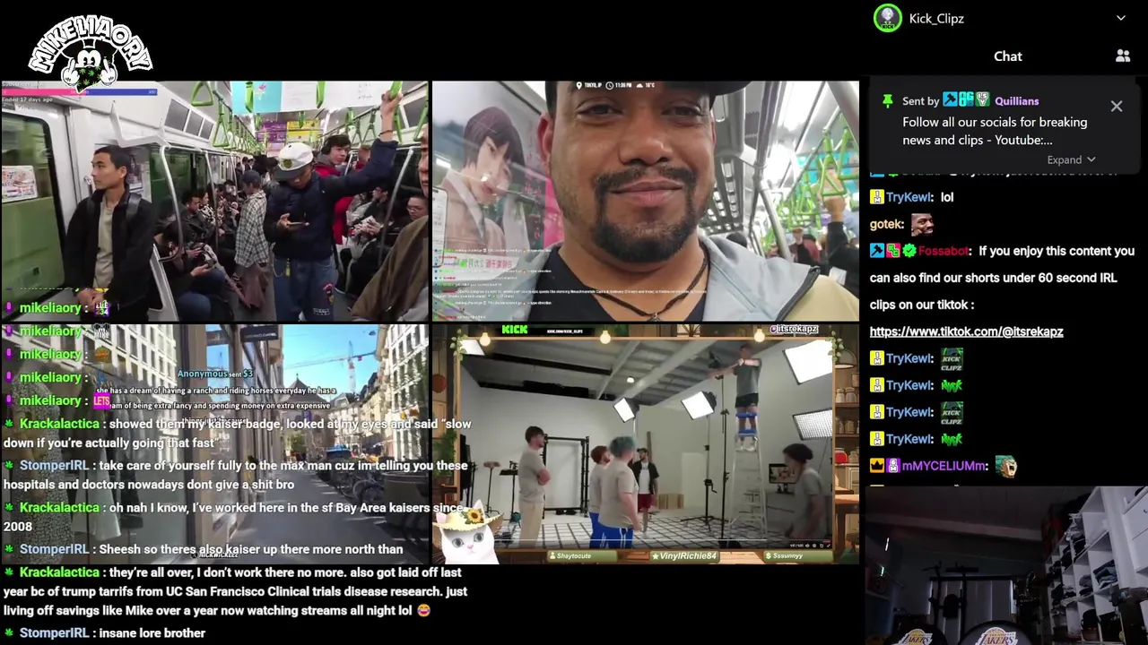Click the Fossabot username

click(x=944, y=251)
